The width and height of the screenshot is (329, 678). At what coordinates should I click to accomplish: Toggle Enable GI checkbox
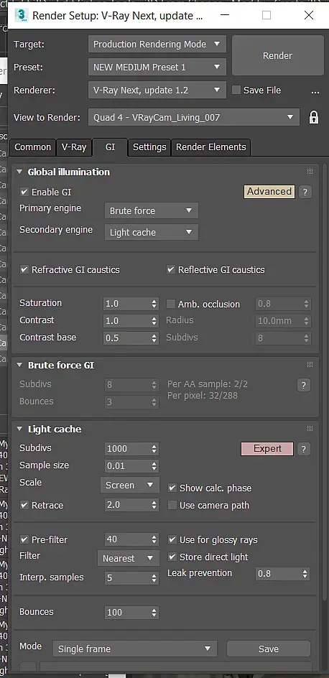(x=24, y=192)
